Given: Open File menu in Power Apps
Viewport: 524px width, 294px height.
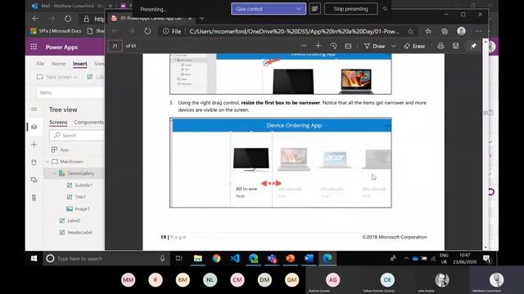Looking at the screenshot, I should (40, 64).
